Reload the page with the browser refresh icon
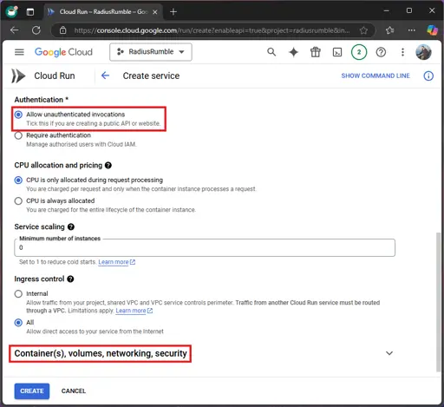 (x=36, y=30)
